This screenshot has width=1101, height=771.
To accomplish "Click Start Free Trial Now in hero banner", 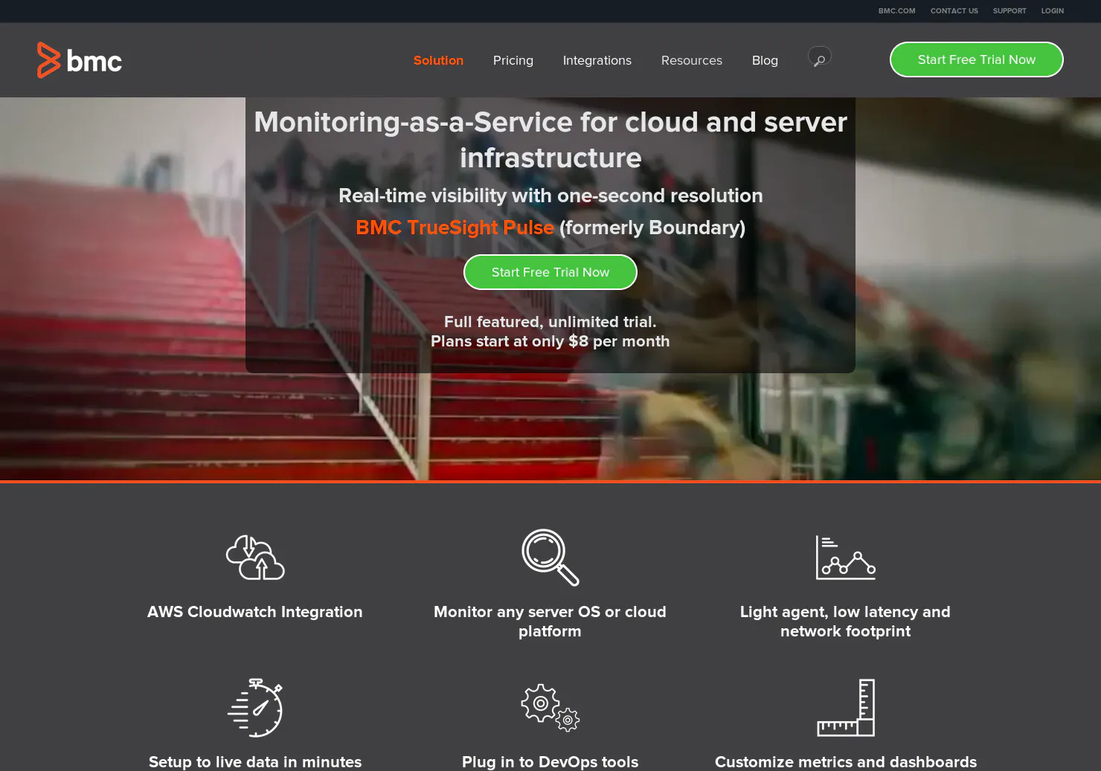I will tap(550, 272).
